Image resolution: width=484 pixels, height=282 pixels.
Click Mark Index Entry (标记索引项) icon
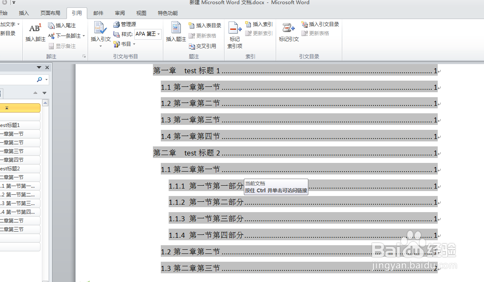tap(235, 28)
